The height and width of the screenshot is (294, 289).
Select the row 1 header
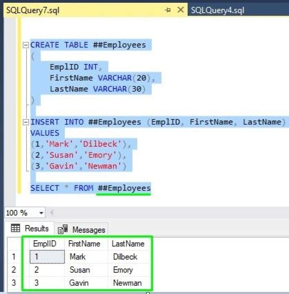pos(14,257)
